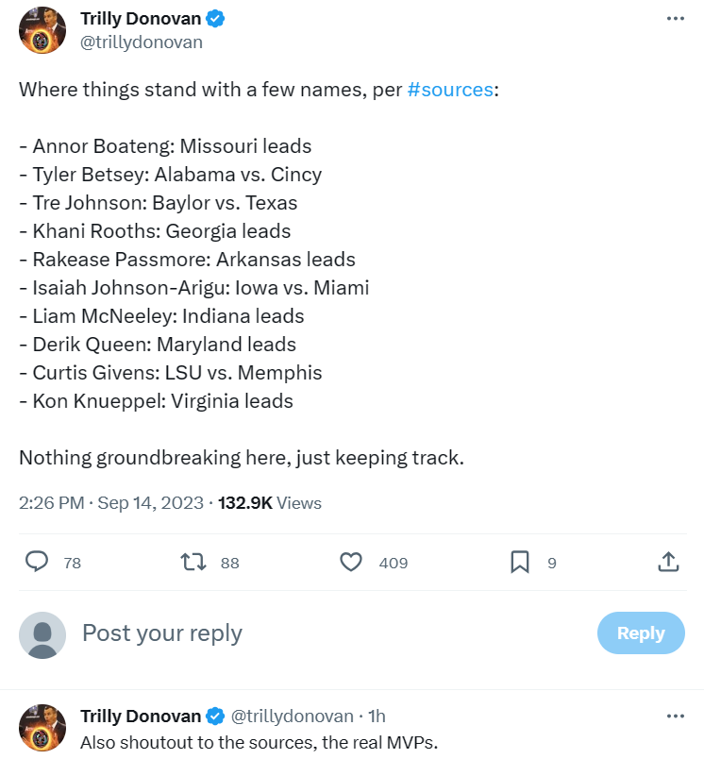Click the verified badge beside top Trilly Donovan
This screenshot has width=704, height=759.
point(216,19)
